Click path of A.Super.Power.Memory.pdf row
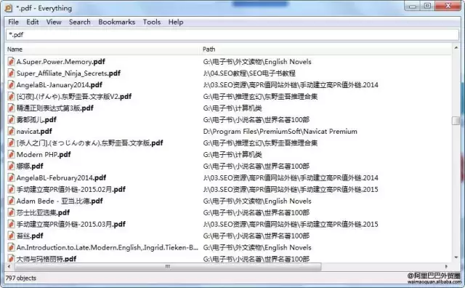The width and height of the screenshot is (465, 288). pos(257,62)
